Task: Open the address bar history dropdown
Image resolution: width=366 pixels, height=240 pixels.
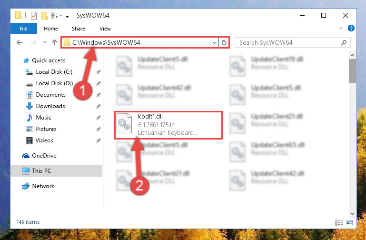Action: click(214, 42)
